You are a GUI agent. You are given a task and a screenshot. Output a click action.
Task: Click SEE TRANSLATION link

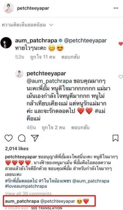47,208
